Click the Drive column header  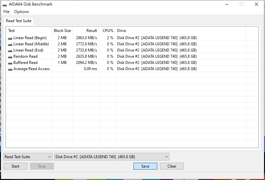pyautogui.click(x=180, y=31)
